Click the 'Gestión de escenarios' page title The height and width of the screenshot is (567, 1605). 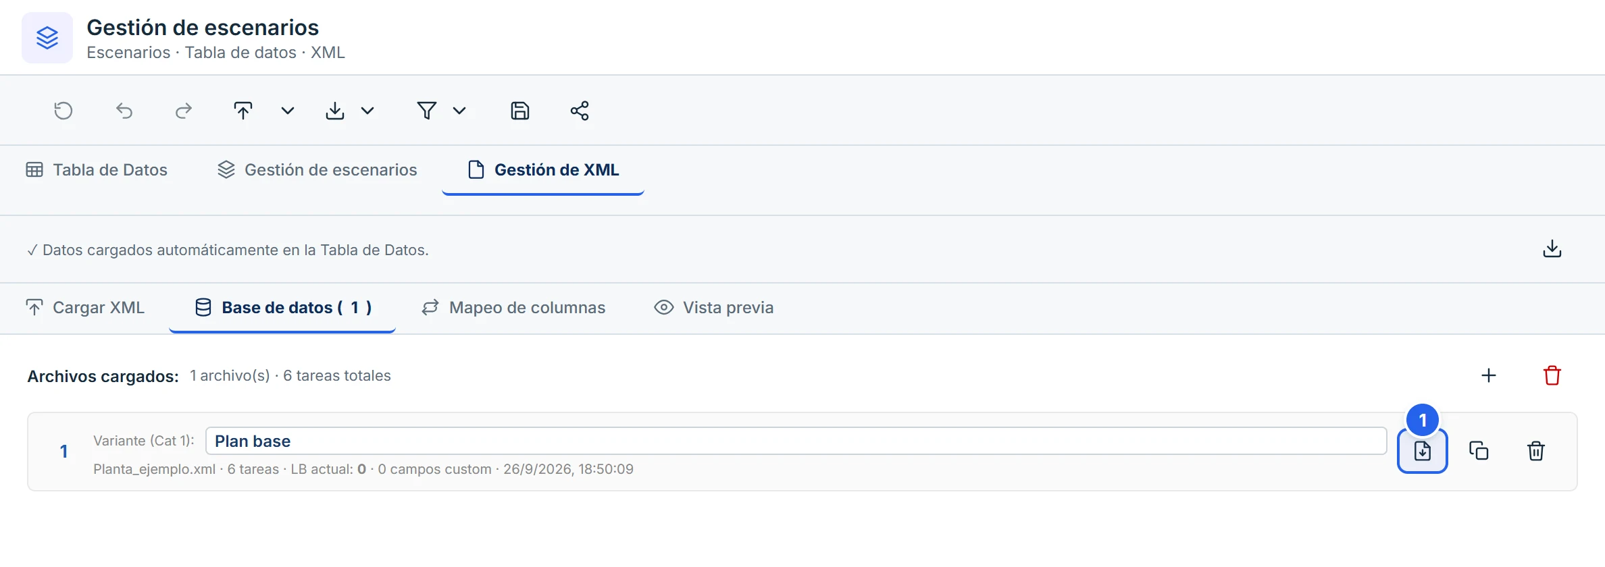[x=203, y=28]
